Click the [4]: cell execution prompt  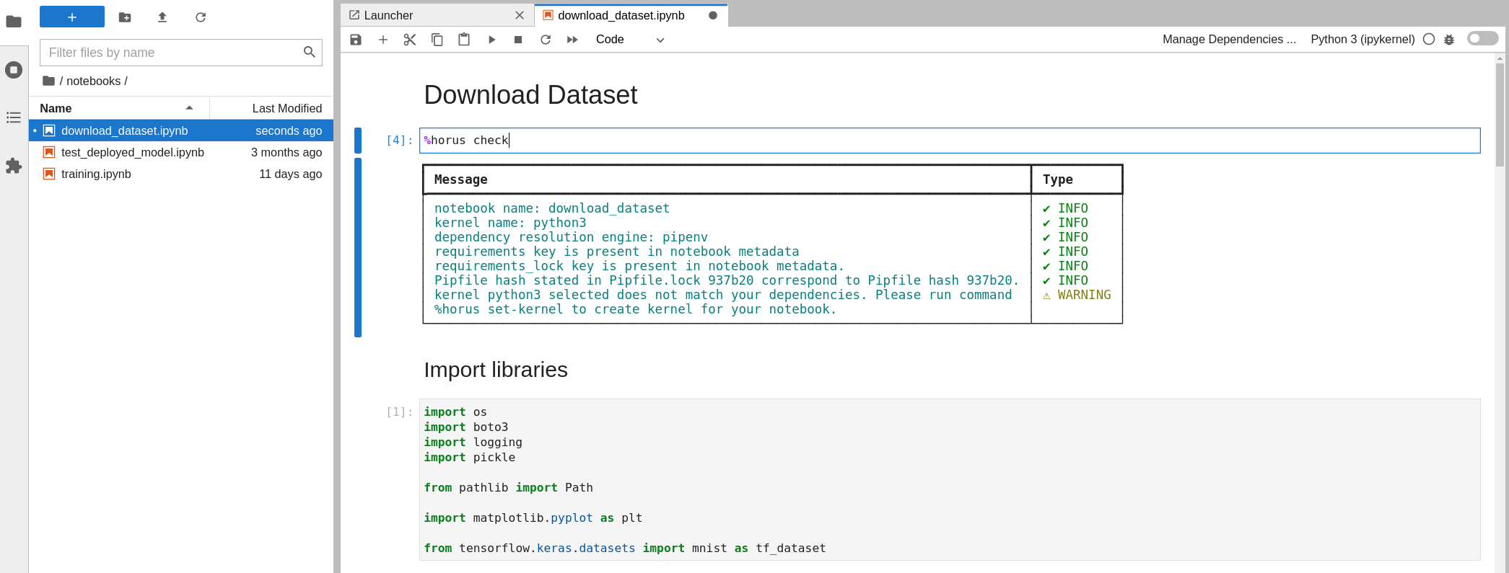(399, 141)
